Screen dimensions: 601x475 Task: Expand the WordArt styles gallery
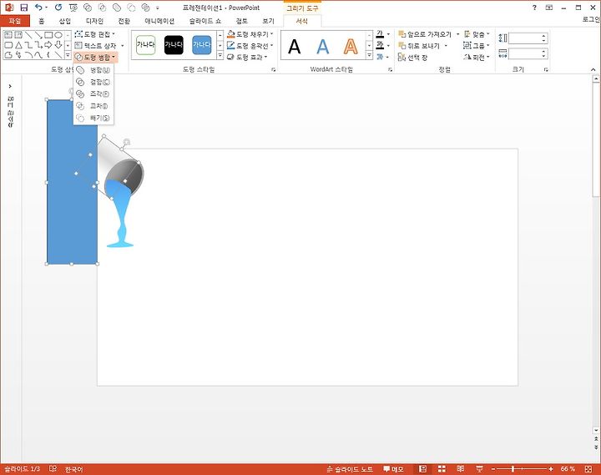click(x=369, y=55)
